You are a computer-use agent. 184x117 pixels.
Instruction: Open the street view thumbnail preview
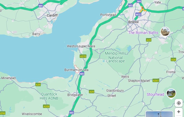click(159, 114)
